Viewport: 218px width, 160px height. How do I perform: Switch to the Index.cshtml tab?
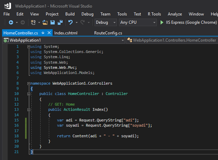tap(66, 33)
